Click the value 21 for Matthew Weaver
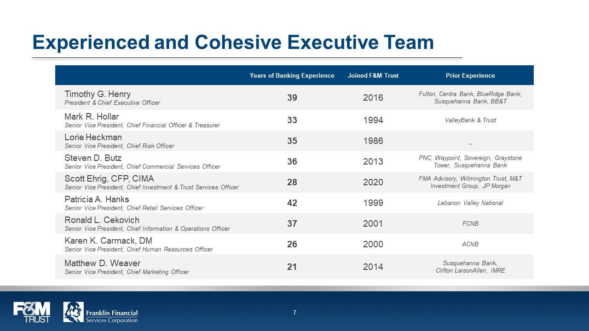 tap(292, 267)
